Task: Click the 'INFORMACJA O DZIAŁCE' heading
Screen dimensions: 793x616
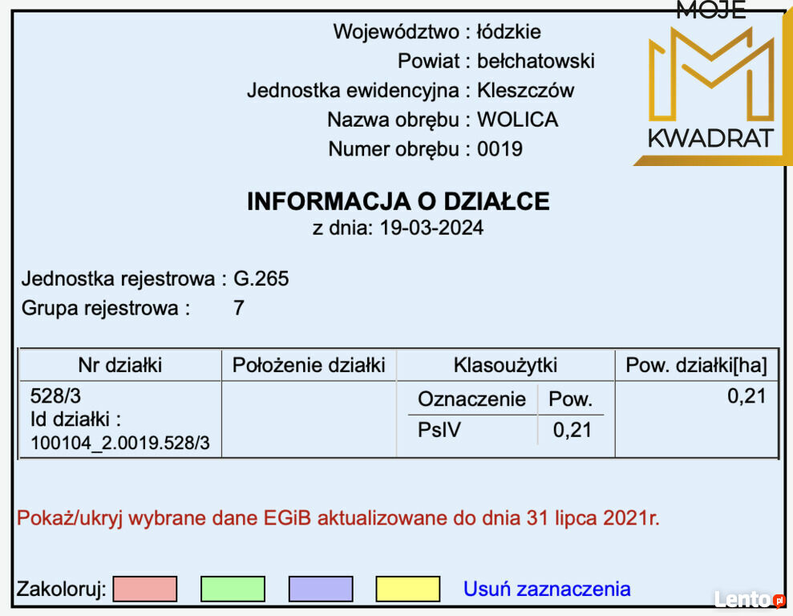Action: pos(398,201)
